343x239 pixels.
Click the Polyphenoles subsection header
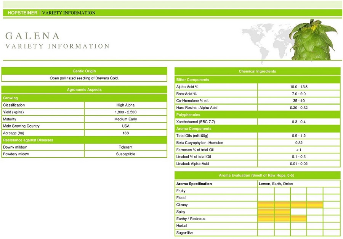pyautogui.click(x=258, y=115)
